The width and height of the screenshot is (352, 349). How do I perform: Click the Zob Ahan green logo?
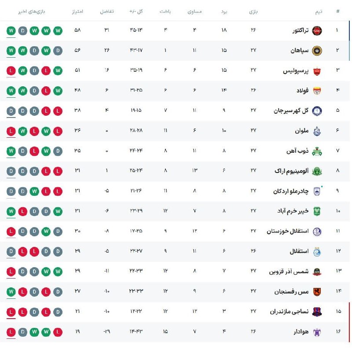click(x=317, y=151)
